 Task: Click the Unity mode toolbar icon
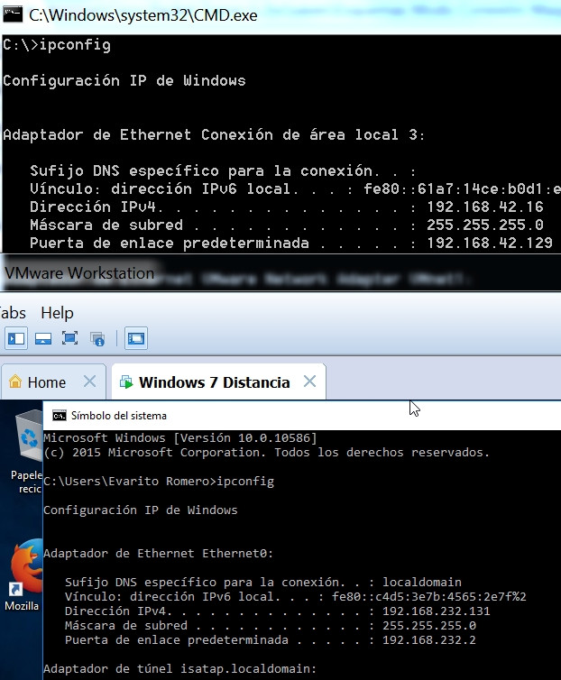coord(97,339)
